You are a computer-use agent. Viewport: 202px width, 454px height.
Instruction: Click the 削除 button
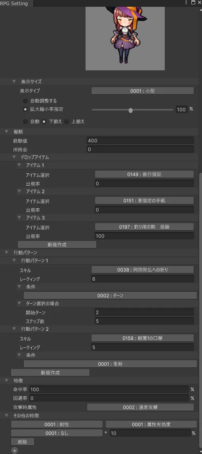23,442
